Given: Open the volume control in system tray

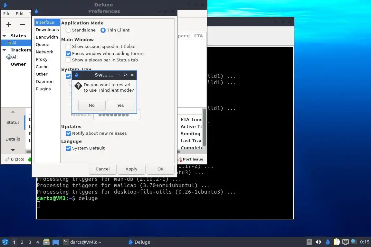Looking at the screenshot, I should (x=318, y=242).
